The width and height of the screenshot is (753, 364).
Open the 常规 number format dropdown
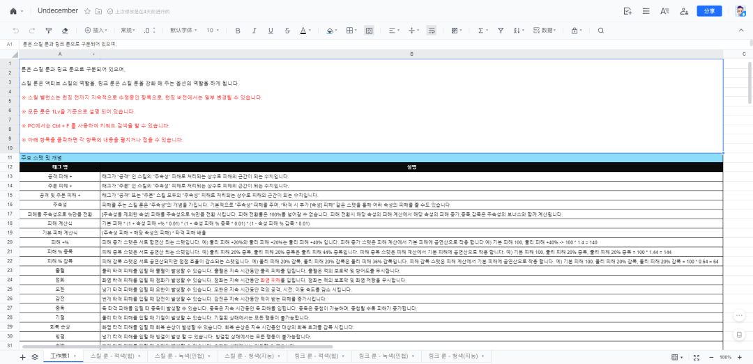(x=128, y=30)
